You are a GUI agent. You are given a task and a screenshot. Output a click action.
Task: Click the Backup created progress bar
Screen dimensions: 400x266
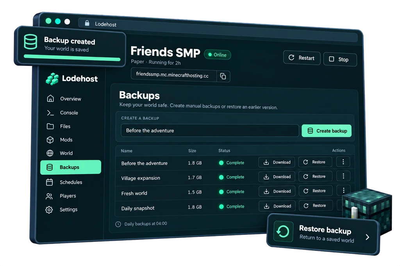[72, 58]
